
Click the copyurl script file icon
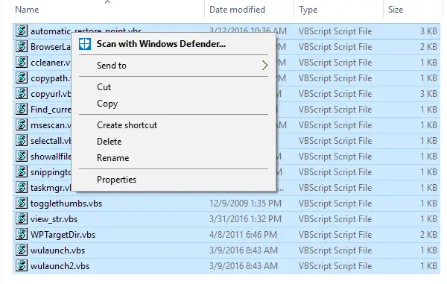coord(22,93)
